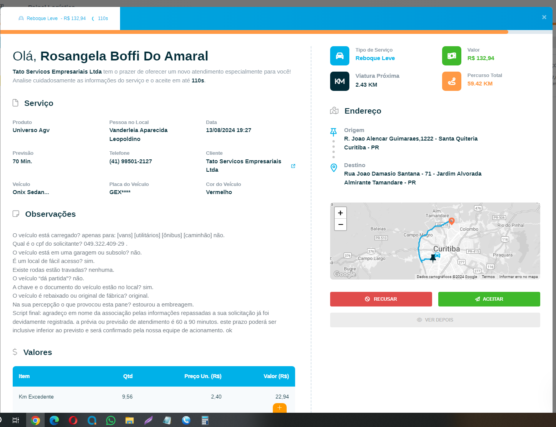Click the Reboque Leve service type link

click(x=375, y=58)
